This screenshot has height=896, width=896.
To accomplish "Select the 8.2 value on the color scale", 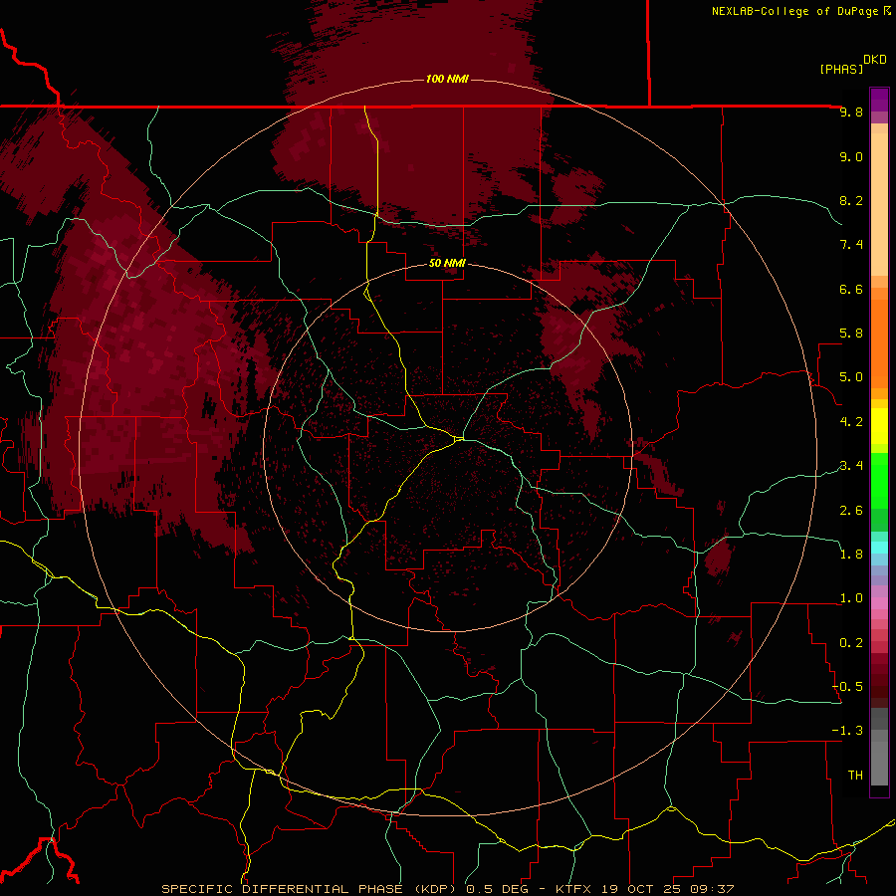I will 851,200.
